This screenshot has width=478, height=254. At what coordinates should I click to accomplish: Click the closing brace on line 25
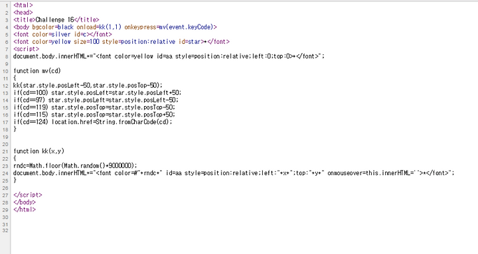pos(15,180)
